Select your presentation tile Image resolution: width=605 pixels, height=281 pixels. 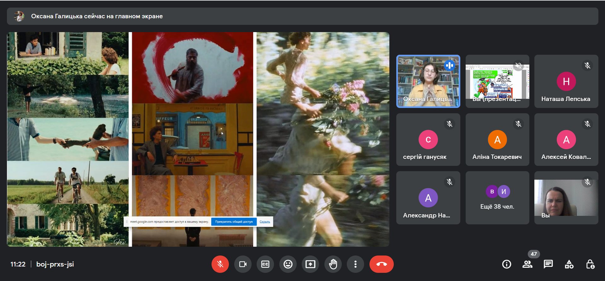point(497,81)
